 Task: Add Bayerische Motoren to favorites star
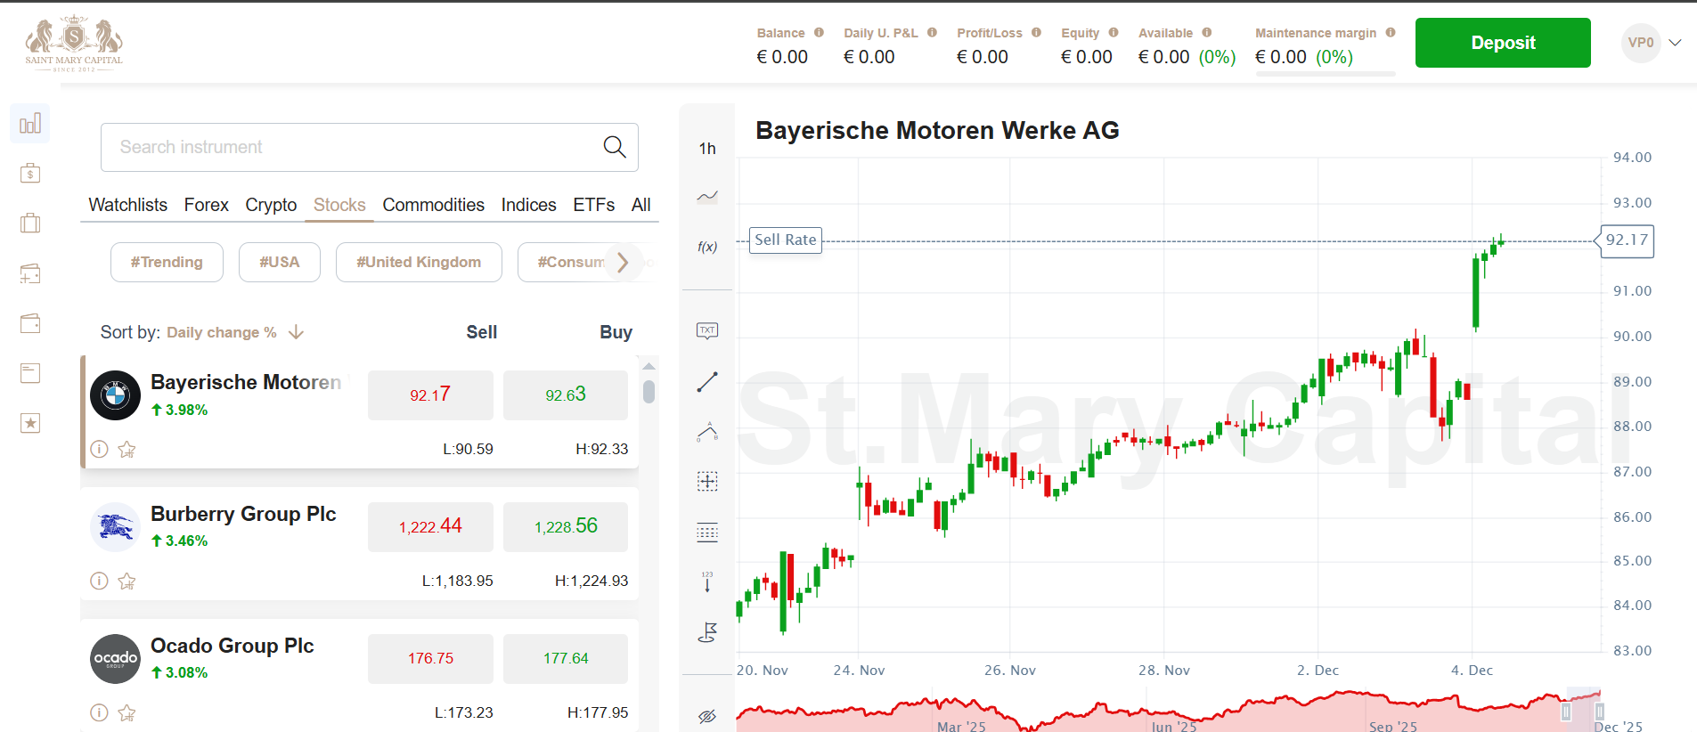coord(127,450)
